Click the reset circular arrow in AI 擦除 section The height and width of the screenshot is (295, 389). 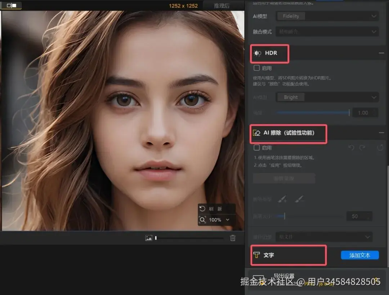[380, 148]
